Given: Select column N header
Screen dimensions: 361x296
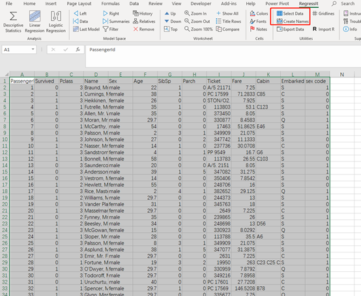Looking at the screenshot, I should coord(342,74).
